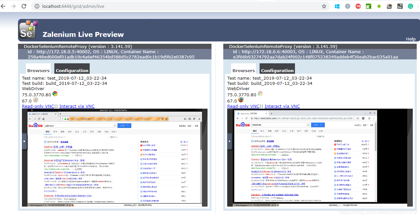Open the Selenium IDE extension with red-green dots

coord(390,6)
